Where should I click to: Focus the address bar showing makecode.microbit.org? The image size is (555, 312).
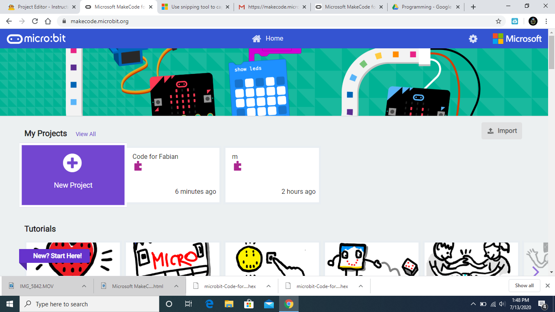pos(280,21)
